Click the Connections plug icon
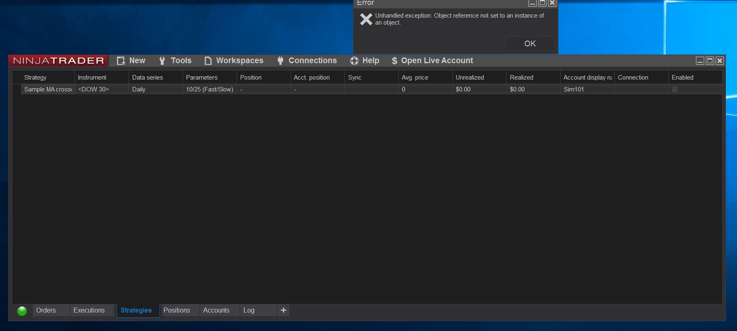737x331 pixels. (x=280, y=61)
